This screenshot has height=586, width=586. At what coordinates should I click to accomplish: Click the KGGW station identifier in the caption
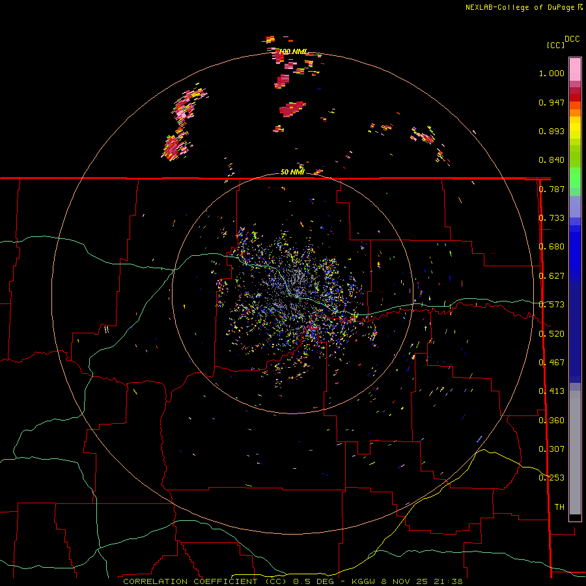[x=364, y=581]
